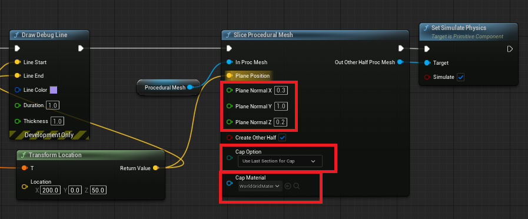The height and width of the screenshot is (219, 528).
Task: Open the Line Color swatch picker
Action: click(54, 90)
